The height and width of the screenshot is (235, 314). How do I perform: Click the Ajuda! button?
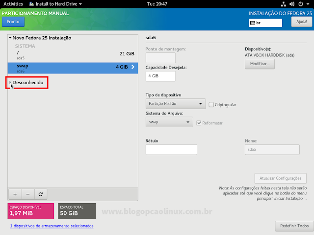[x=302, y=22]
